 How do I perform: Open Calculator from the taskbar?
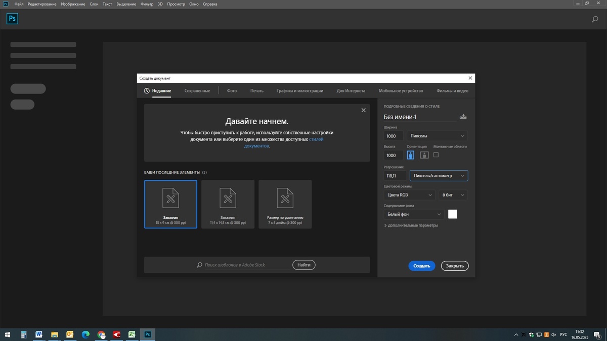23,334
